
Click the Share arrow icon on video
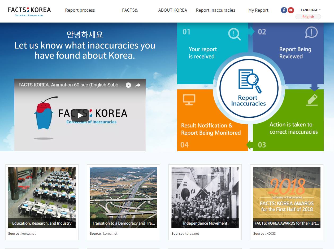click(138, 85)
